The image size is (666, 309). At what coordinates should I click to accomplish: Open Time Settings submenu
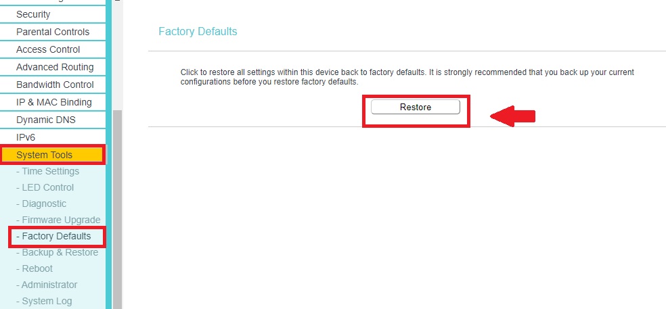[47, 172]
